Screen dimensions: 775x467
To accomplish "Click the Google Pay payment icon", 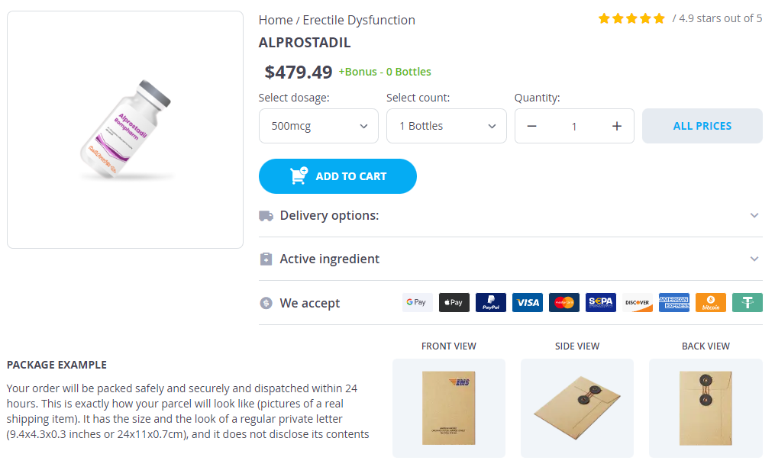I will pos(417,303).
